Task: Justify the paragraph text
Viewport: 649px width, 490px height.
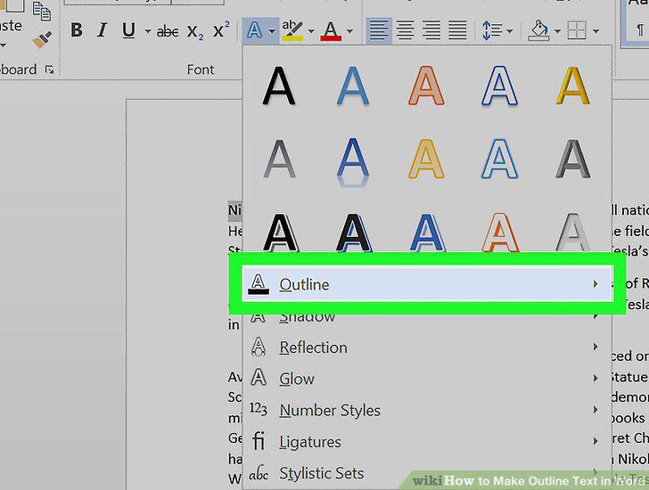Action: pos(457,30)
